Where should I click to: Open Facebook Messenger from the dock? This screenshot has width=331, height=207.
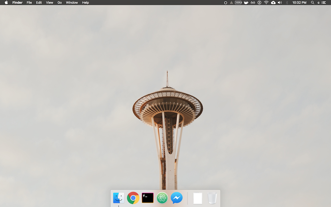coord(177,198)
